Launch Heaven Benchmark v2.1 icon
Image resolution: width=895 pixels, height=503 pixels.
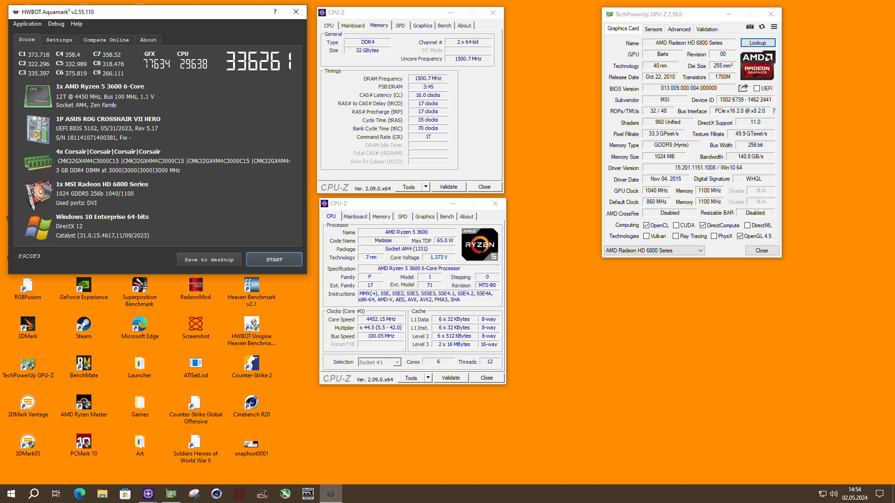[x=251, y=292]
